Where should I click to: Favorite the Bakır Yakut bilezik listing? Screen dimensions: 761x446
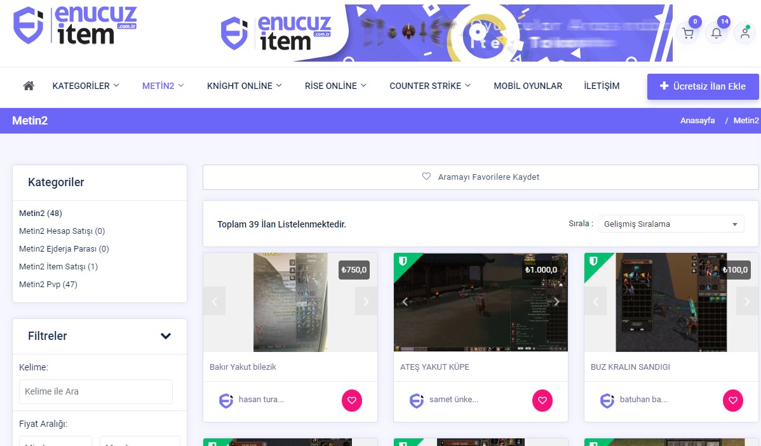352,400
